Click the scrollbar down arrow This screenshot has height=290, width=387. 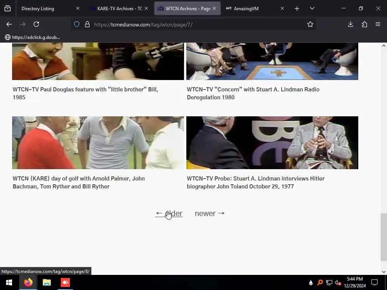coord(383,272)
